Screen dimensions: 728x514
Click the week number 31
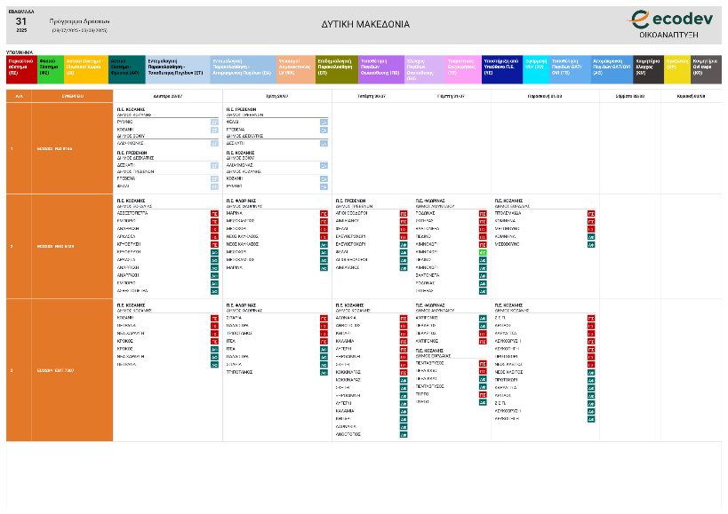(21, 21)
